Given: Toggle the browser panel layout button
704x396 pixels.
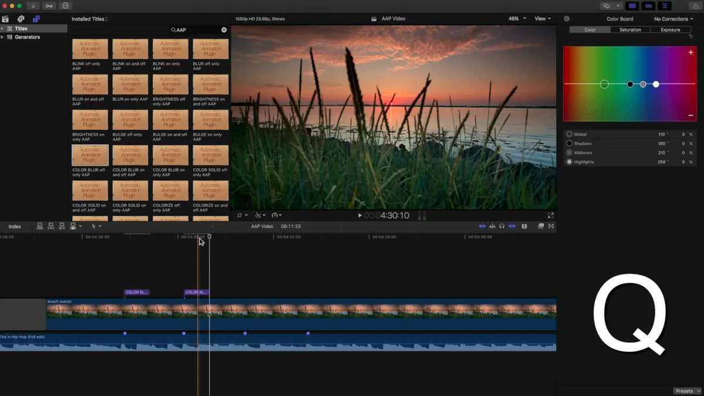Looking at the screenshot, I should point(632,6).
